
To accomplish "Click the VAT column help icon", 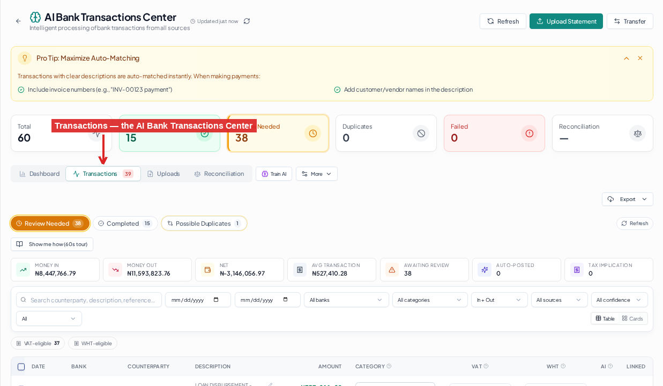I will tap(486, 366).
